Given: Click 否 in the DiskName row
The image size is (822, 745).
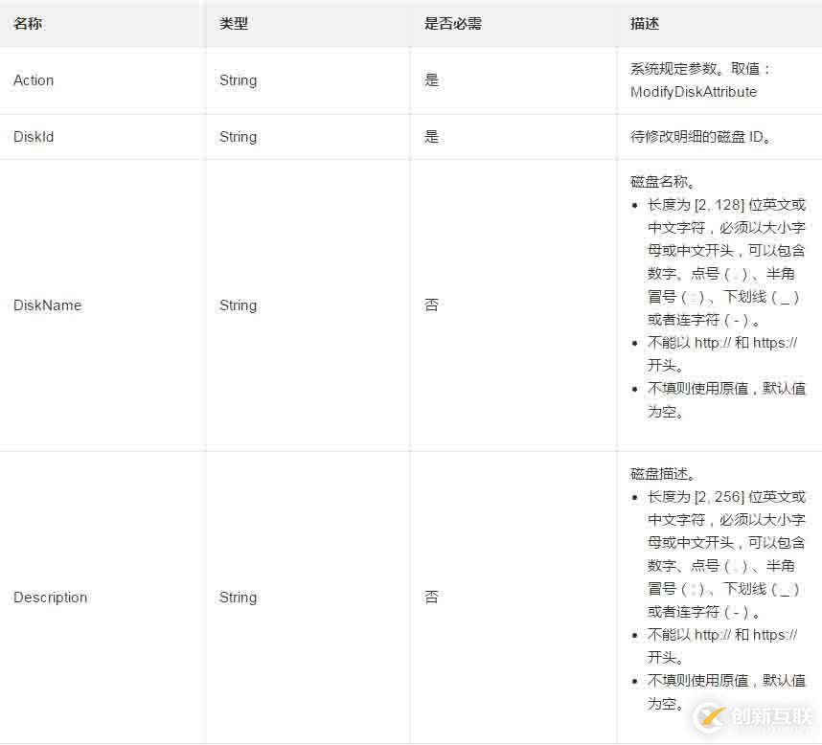Looking at the screenshot, I should (x=431, y=305).
